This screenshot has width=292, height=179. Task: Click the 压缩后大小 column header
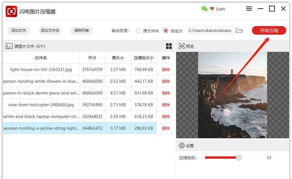[x=144, y=58]
